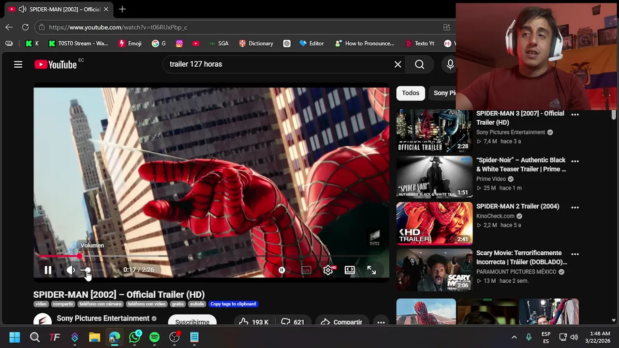Open WhatsApp from taskbar
Screen dimensions: 619x348
click(x=134, y=337)
